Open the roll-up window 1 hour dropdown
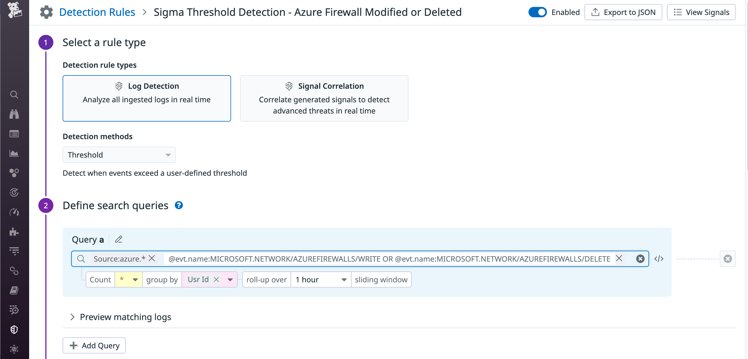This screenshot has height=359, width=748. (x=320, y=279)
